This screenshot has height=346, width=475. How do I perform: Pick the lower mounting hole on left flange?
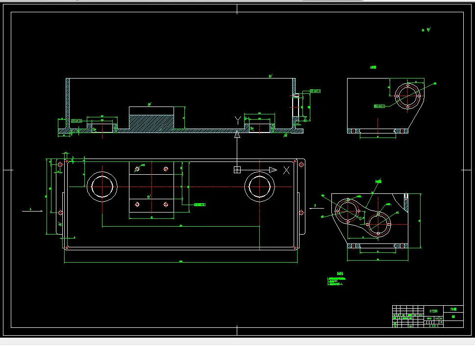60,213
